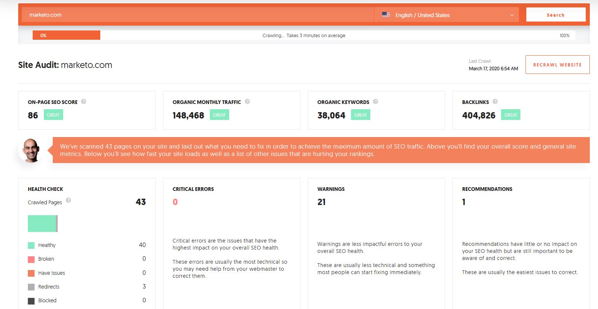The width and height of the screenshot is (598, 309).
Task: Click the Recommendations heading
Action: click(487, 189)
